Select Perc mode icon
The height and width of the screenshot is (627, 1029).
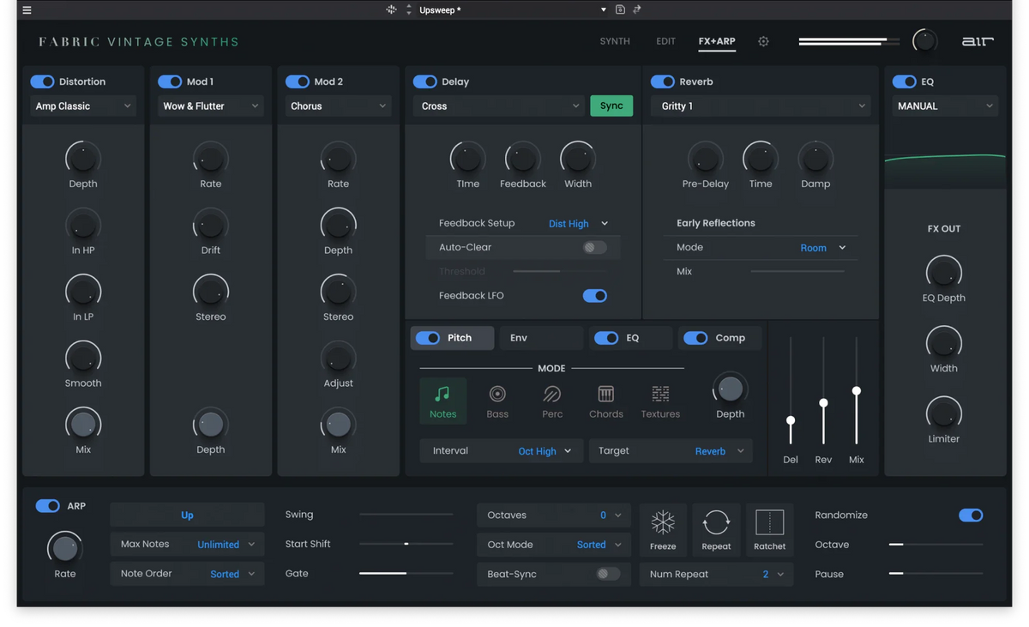tap(552, 401)
